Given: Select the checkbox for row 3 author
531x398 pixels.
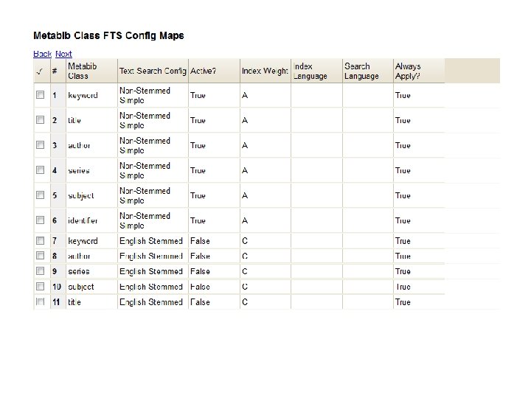Looking at the screenshot, I should [x=41, y=146].
